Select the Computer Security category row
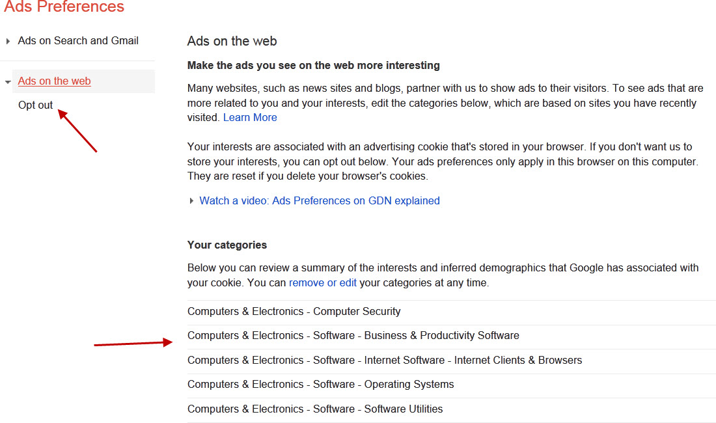Image resolution: width=716 pixels, height=423 pixels. pyautogui.click(x=294, y=312)
